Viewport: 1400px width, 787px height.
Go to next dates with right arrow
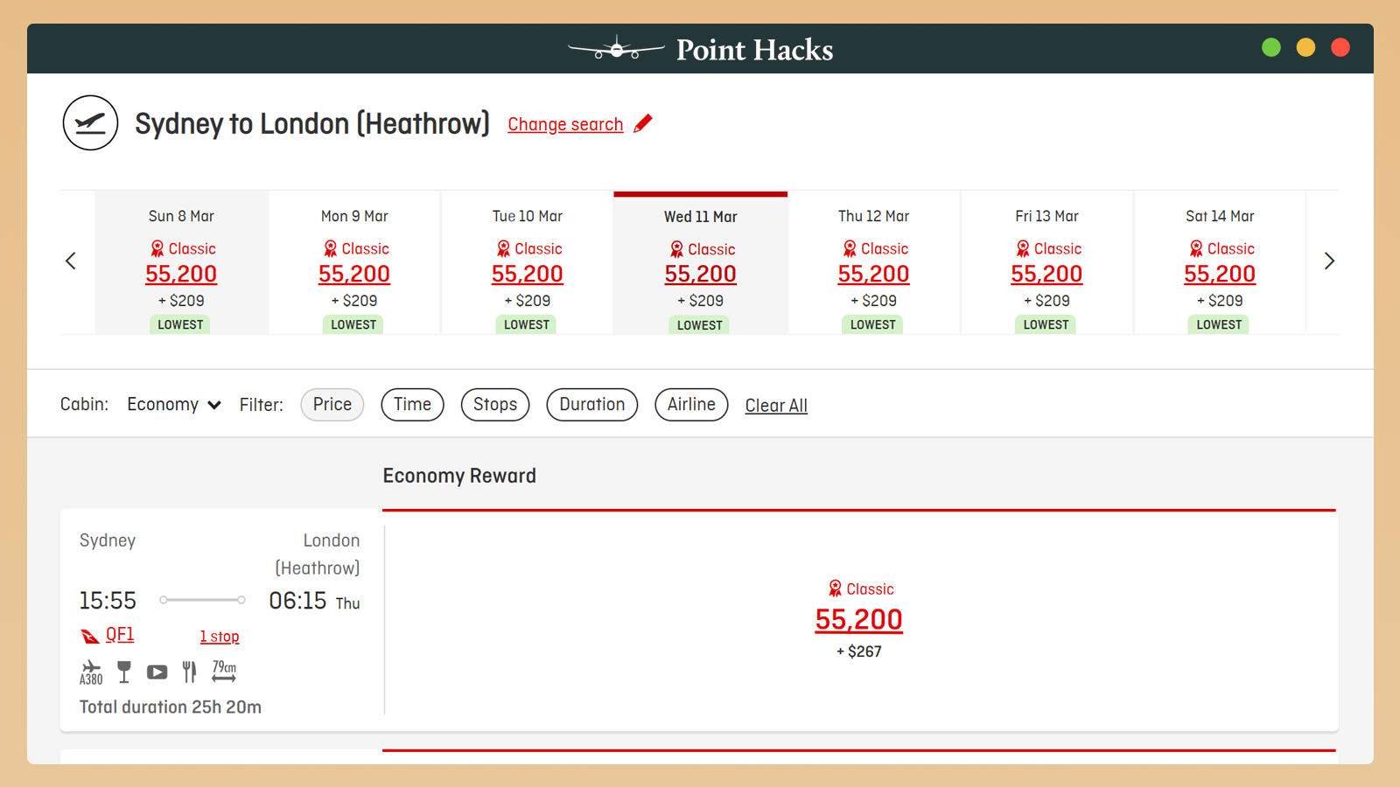click(1329, 261)
